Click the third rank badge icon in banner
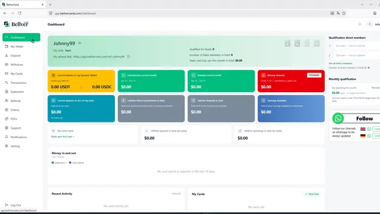This screenshot has width=380, height=214. [307, 43]
